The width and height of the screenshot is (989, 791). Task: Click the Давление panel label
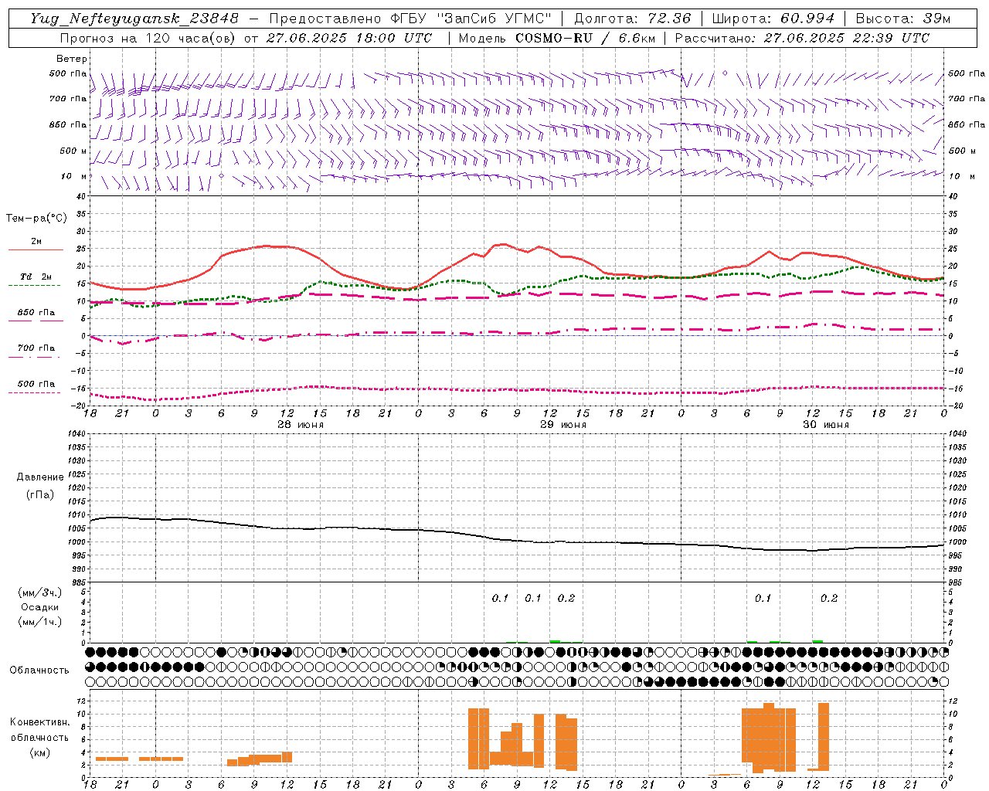point(40,477)
